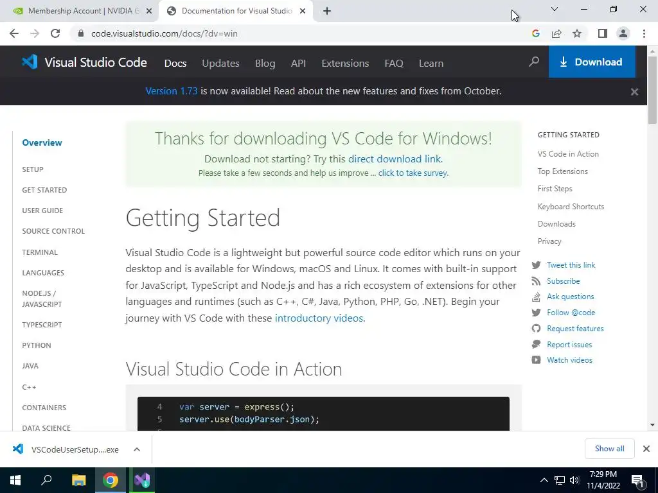The height and width of the screenshot is (493, 658).
Task: Open the Version 1.73 link
Action: click(171, 91)
